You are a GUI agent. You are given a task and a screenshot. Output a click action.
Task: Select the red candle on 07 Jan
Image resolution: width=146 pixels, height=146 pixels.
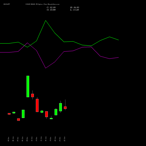coord(18,119)
